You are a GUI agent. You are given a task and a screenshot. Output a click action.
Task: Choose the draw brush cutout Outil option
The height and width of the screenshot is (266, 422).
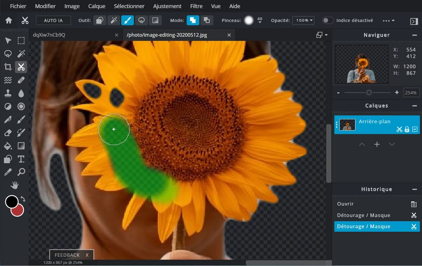coord(127,20)
